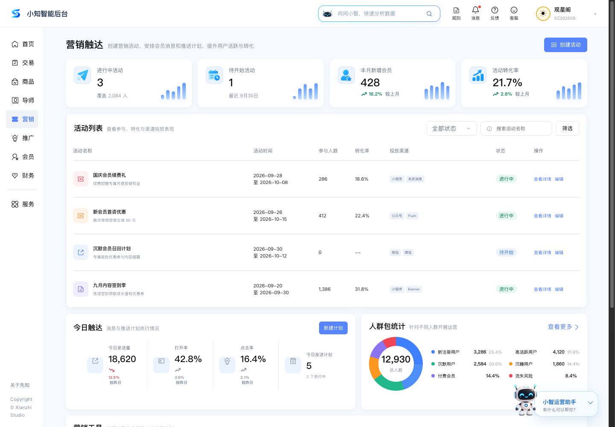The height and width of the screenshot is (427, 615).
Task: Open the 全部状态 status dropdown
Action: pyautogui.click(x=451, y=129)
